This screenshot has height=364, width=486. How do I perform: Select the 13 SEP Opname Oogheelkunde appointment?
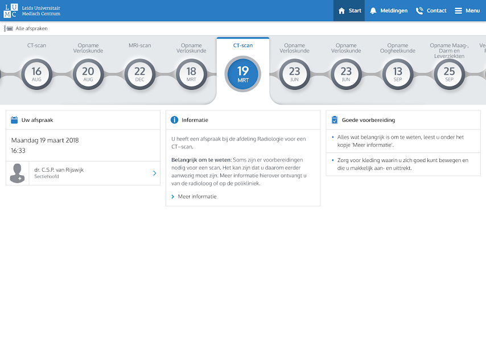398,75
